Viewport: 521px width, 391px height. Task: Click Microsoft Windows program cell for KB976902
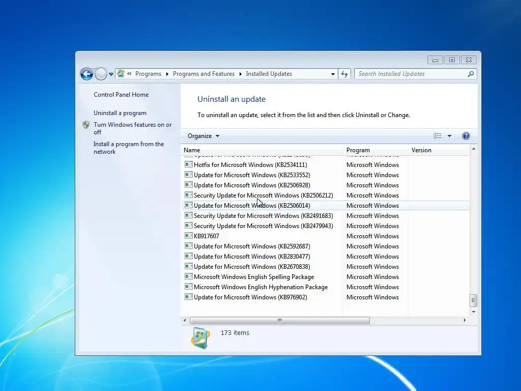point(372,297)
